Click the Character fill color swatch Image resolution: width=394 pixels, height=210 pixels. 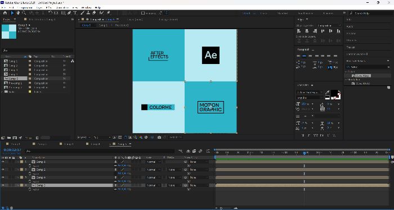coord(334,94)
